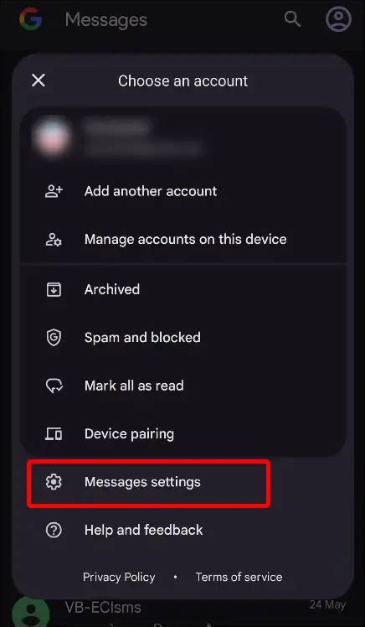Click the Help question mark icon
Image resolution: width=365 pixels, height=627 pixels.
coord(54,531)
